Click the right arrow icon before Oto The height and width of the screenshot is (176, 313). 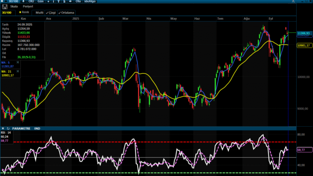click(x=70, y=2)
